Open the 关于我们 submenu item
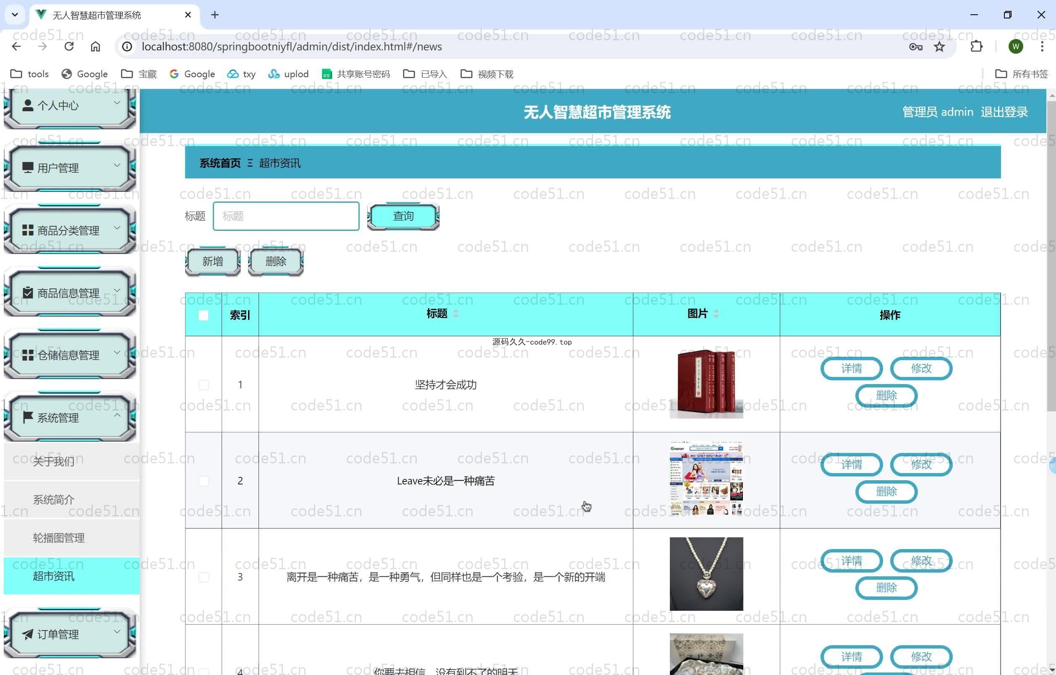1056x675 pixels. point(71,461)
